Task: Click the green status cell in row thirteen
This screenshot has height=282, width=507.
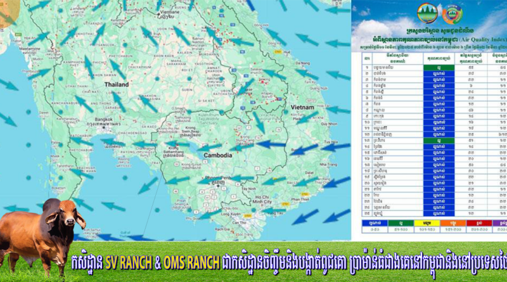Action: pyautogui.click(x=439, y=141)
